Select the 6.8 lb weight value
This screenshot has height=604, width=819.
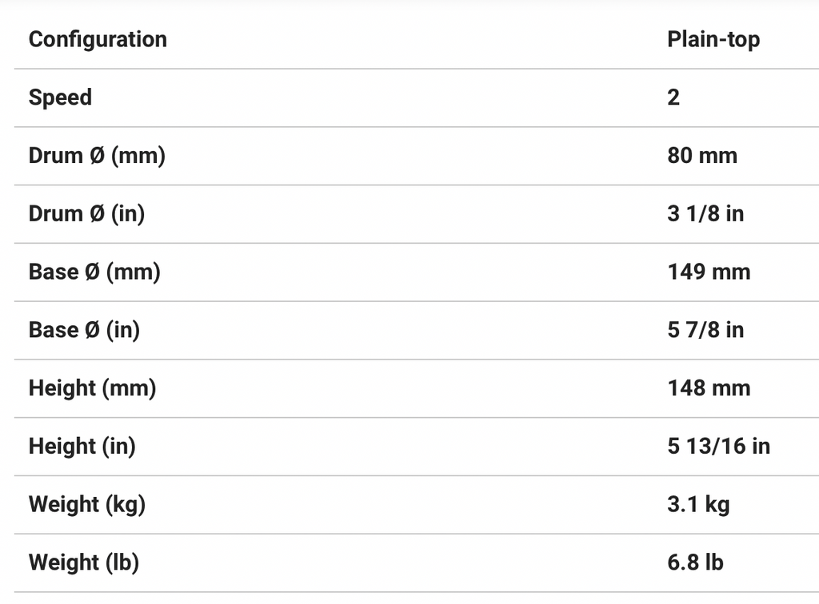(x=695, y=563)
